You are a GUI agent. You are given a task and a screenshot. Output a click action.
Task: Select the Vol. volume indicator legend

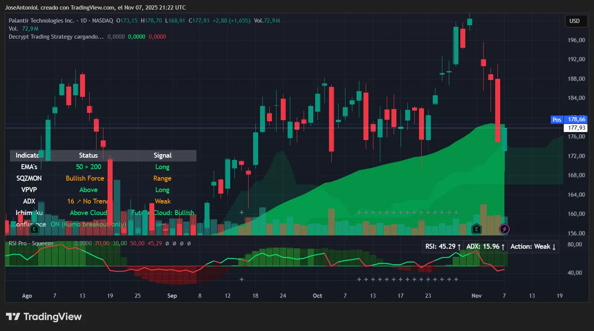pyautogui.click(x=13, y=29)
